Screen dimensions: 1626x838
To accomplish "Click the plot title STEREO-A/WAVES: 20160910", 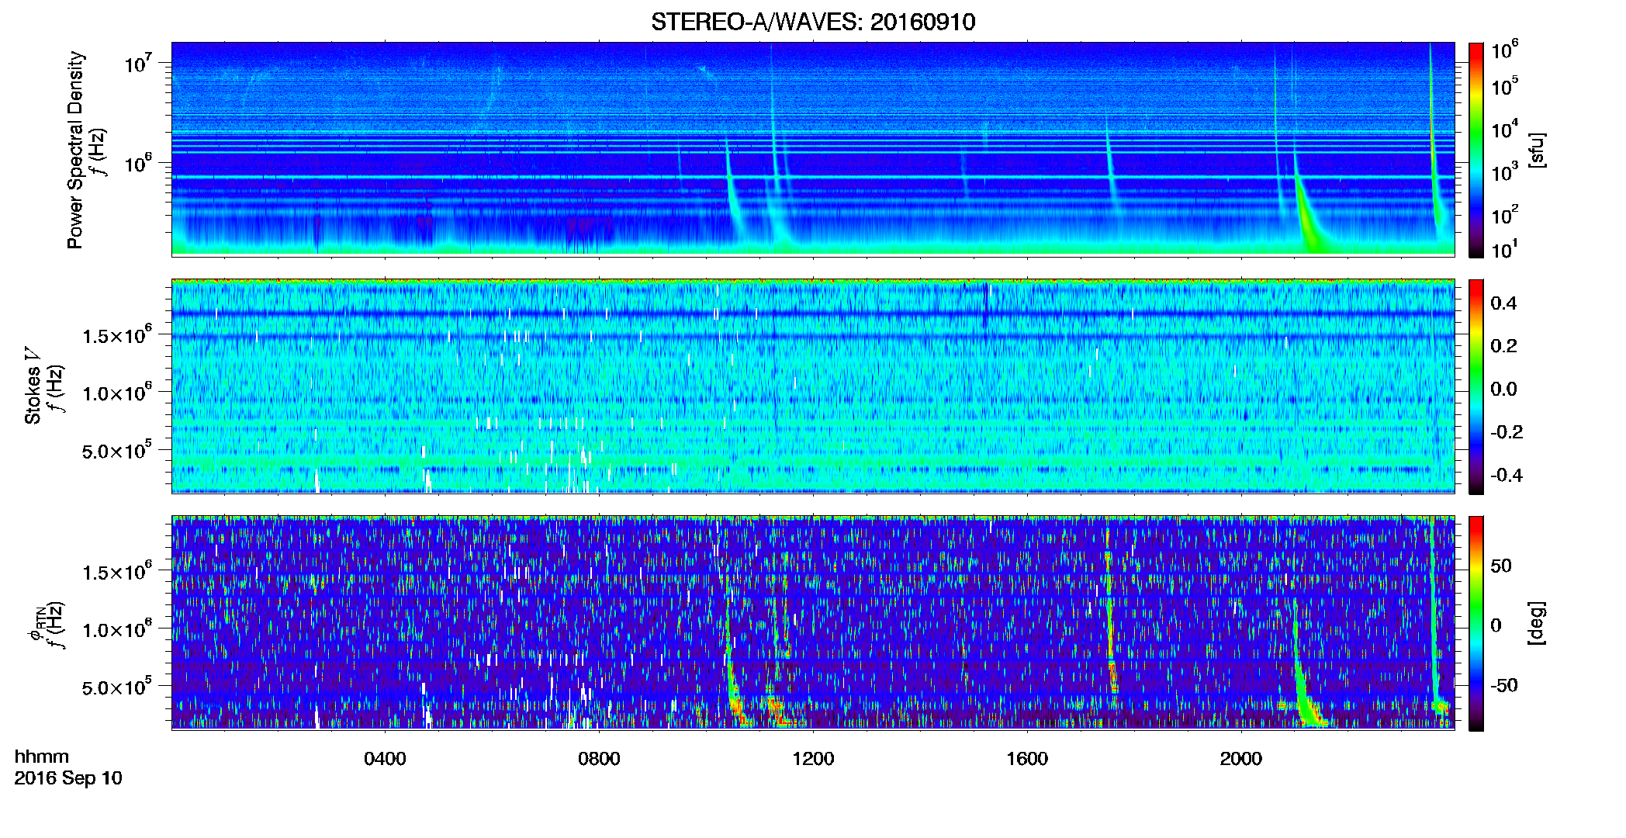I will pos(813,22).
